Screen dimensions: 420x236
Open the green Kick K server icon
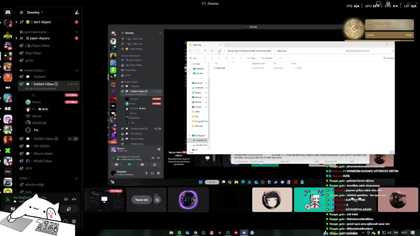pos(8,150)
